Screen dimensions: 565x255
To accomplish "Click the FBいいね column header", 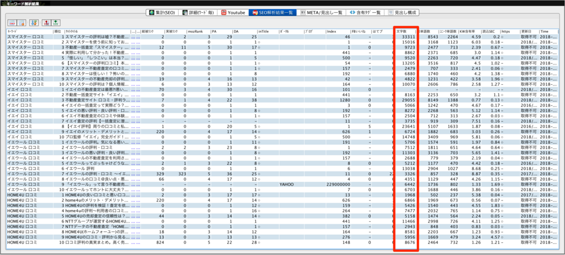I will click(361, 31).
